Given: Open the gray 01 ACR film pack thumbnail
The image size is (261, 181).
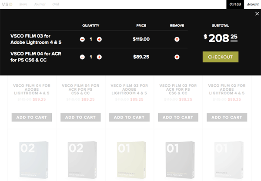Looking at the screenshot, I should point(180,160).
